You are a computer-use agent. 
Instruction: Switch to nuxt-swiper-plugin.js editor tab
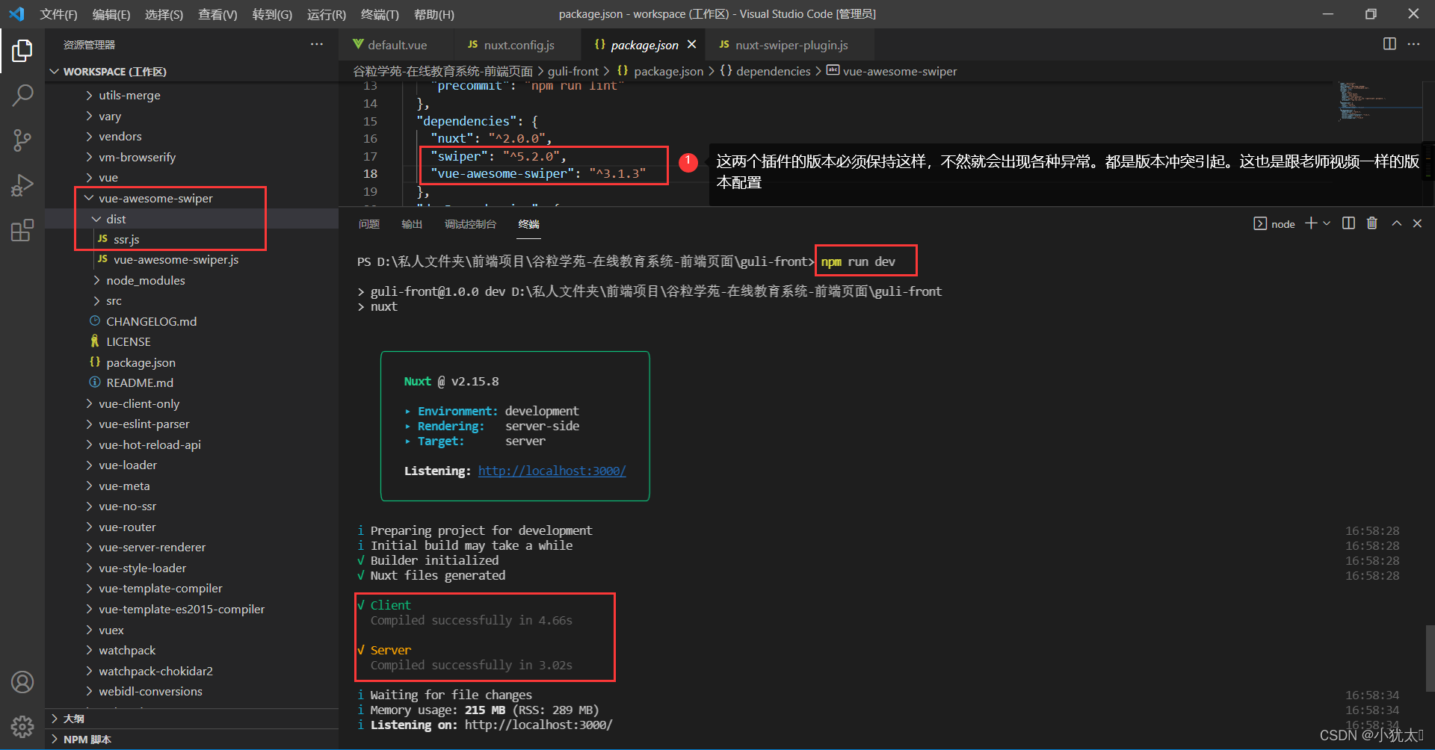pyautogui.click(x=789, y=45)
